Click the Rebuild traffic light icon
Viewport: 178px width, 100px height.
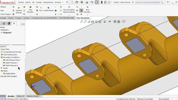(102, 2)
